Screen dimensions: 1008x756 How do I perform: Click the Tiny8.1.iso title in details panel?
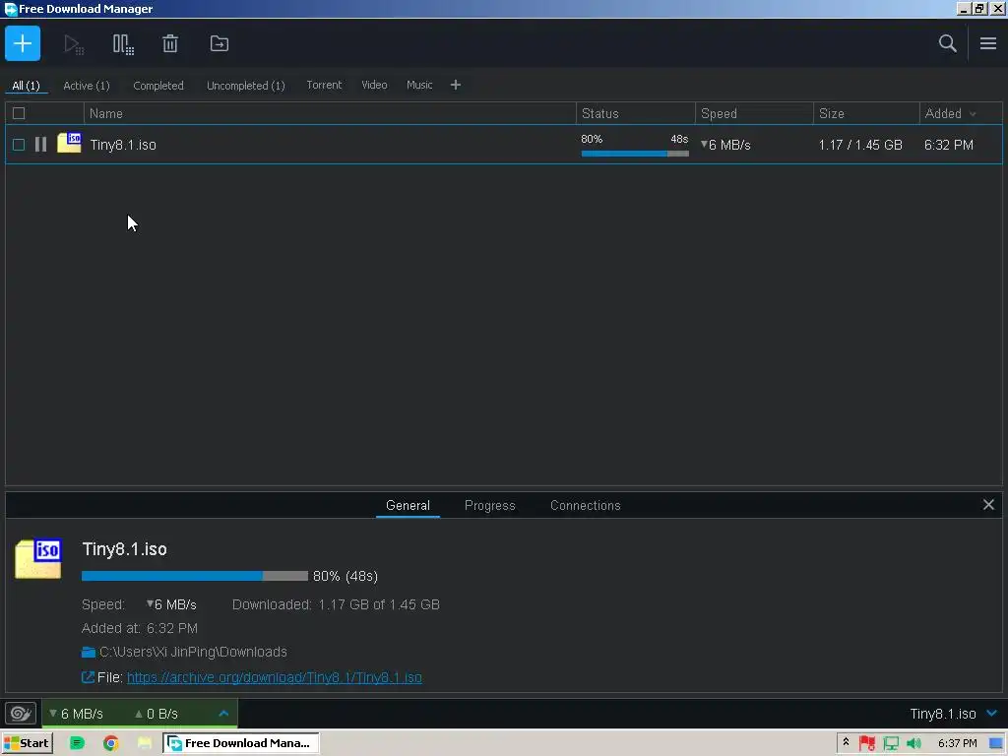[x=125, y=549]
